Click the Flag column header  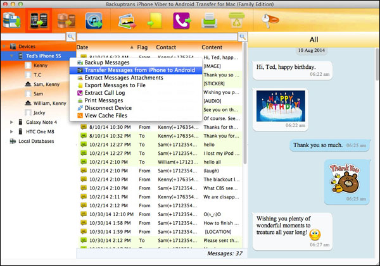tap(142, 47)
